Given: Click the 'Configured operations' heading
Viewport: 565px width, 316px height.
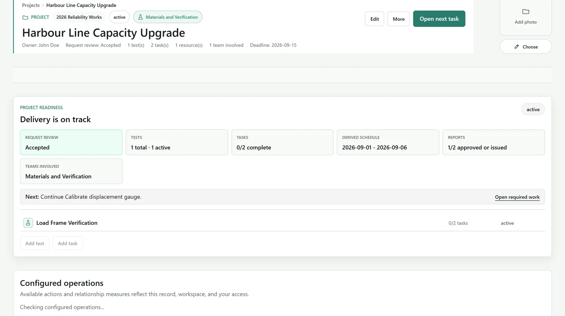Looking at the screenshot, I should 62,283.
